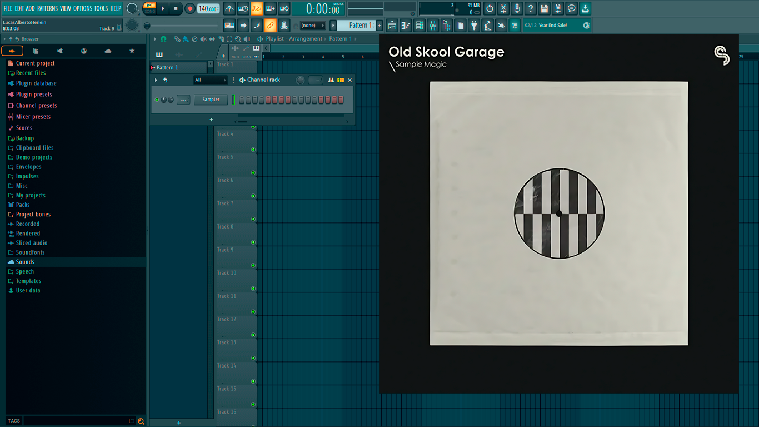Expand the Packs folder
This screenshot has height=427, width=759.
pyautogui.click(x=23, y=205)
